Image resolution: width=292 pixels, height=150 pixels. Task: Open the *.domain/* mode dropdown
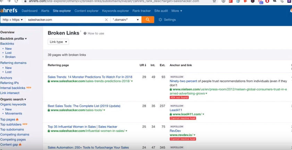pyautogui.click(x=126, y=20)
